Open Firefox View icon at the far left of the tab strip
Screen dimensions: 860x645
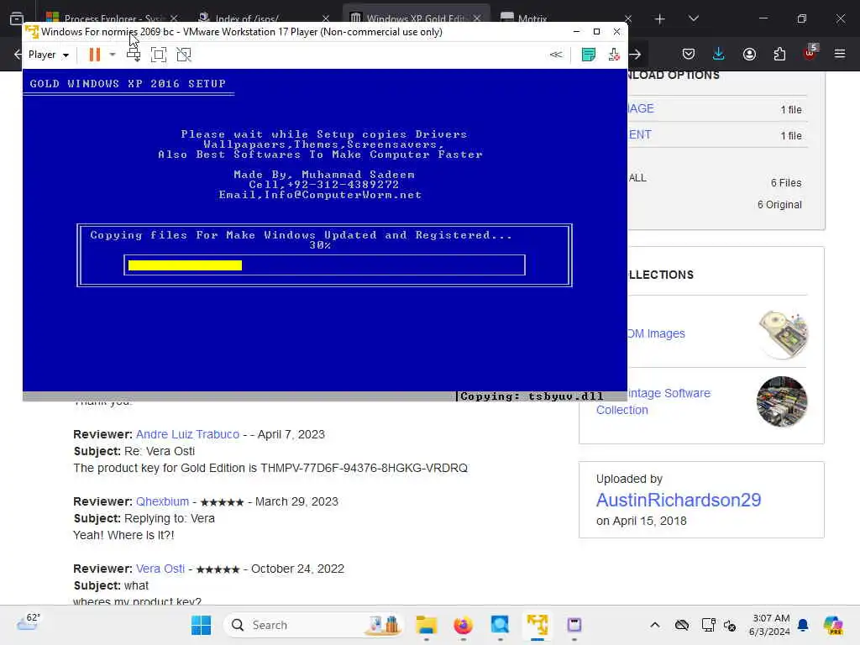(17, 18)
